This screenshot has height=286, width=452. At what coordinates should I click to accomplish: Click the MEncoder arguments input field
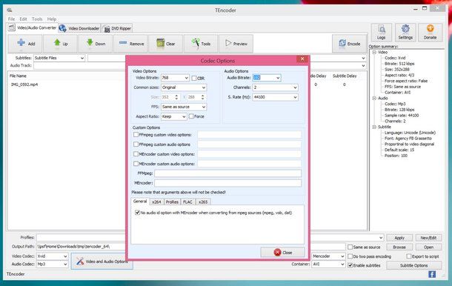[228, 183]
